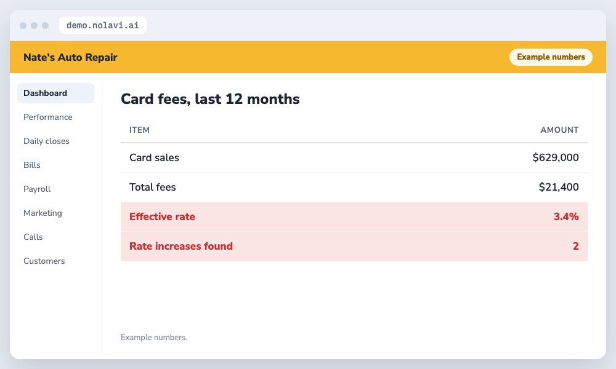Screen dimensions: 616x369
Task: Click the Example numbers badge
Action: [x=551, y=57]
